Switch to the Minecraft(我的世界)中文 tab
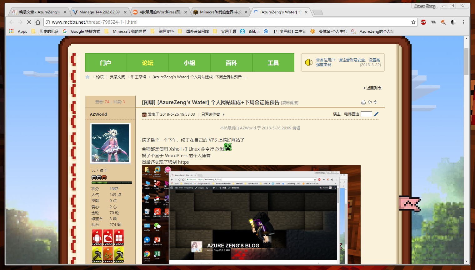The image size is (475, 270). point(220,12)
